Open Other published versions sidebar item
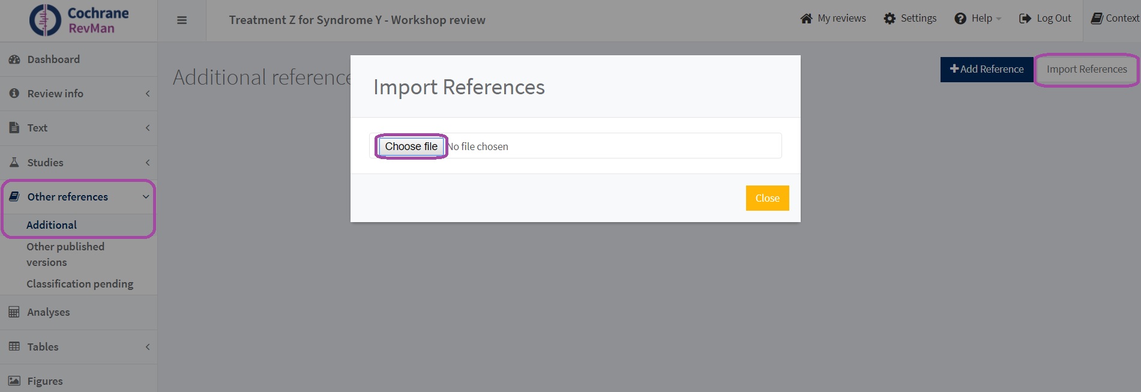The width and height of the screenshot is (1141, 392). (x=65, y=255)
